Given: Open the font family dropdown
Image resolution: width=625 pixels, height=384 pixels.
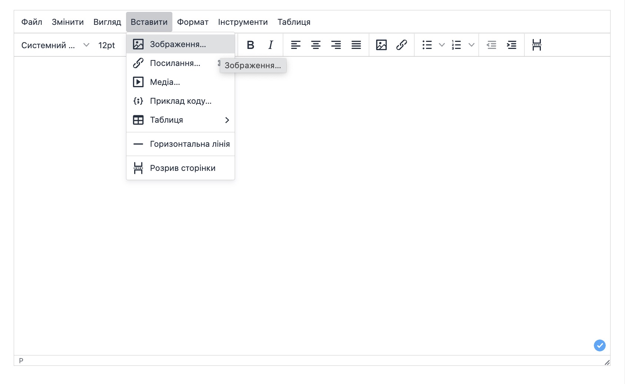Looking at the screenshot, I should click(x=55, y=45).
